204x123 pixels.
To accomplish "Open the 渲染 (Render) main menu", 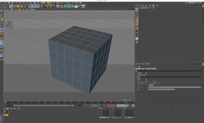I will pos(34,3).
